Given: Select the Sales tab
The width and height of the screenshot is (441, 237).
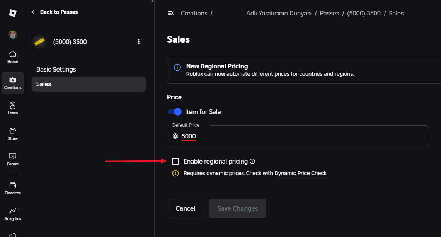Looking at the screenshot, I should pos(89,84).
